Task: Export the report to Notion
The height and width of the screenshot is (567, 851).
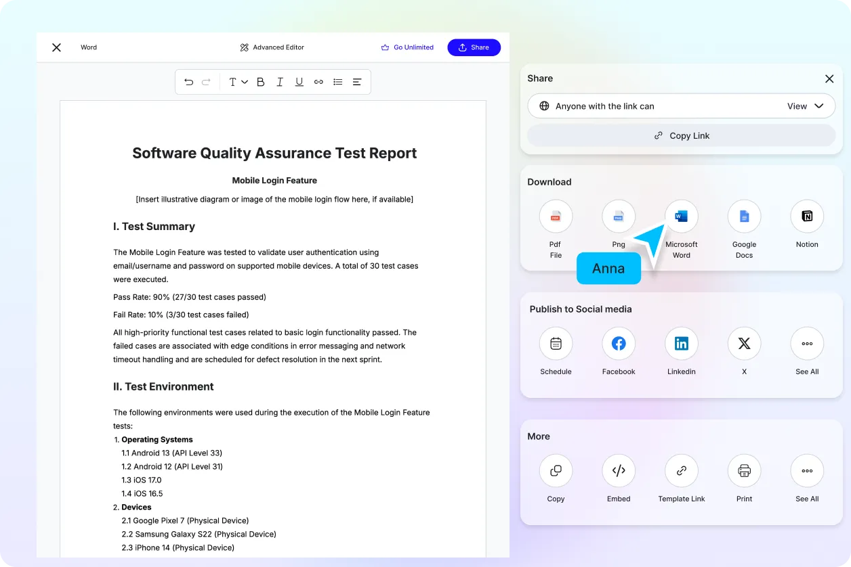Action: tap(806, 216)
